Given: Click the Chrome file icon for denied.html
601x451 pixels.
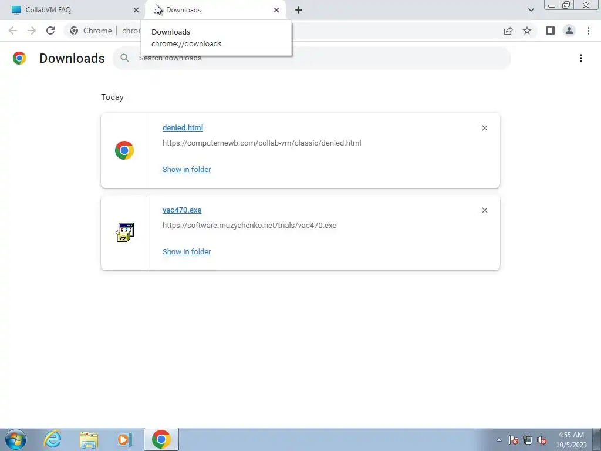Looking at the screenshot, I should coord(124,150).
